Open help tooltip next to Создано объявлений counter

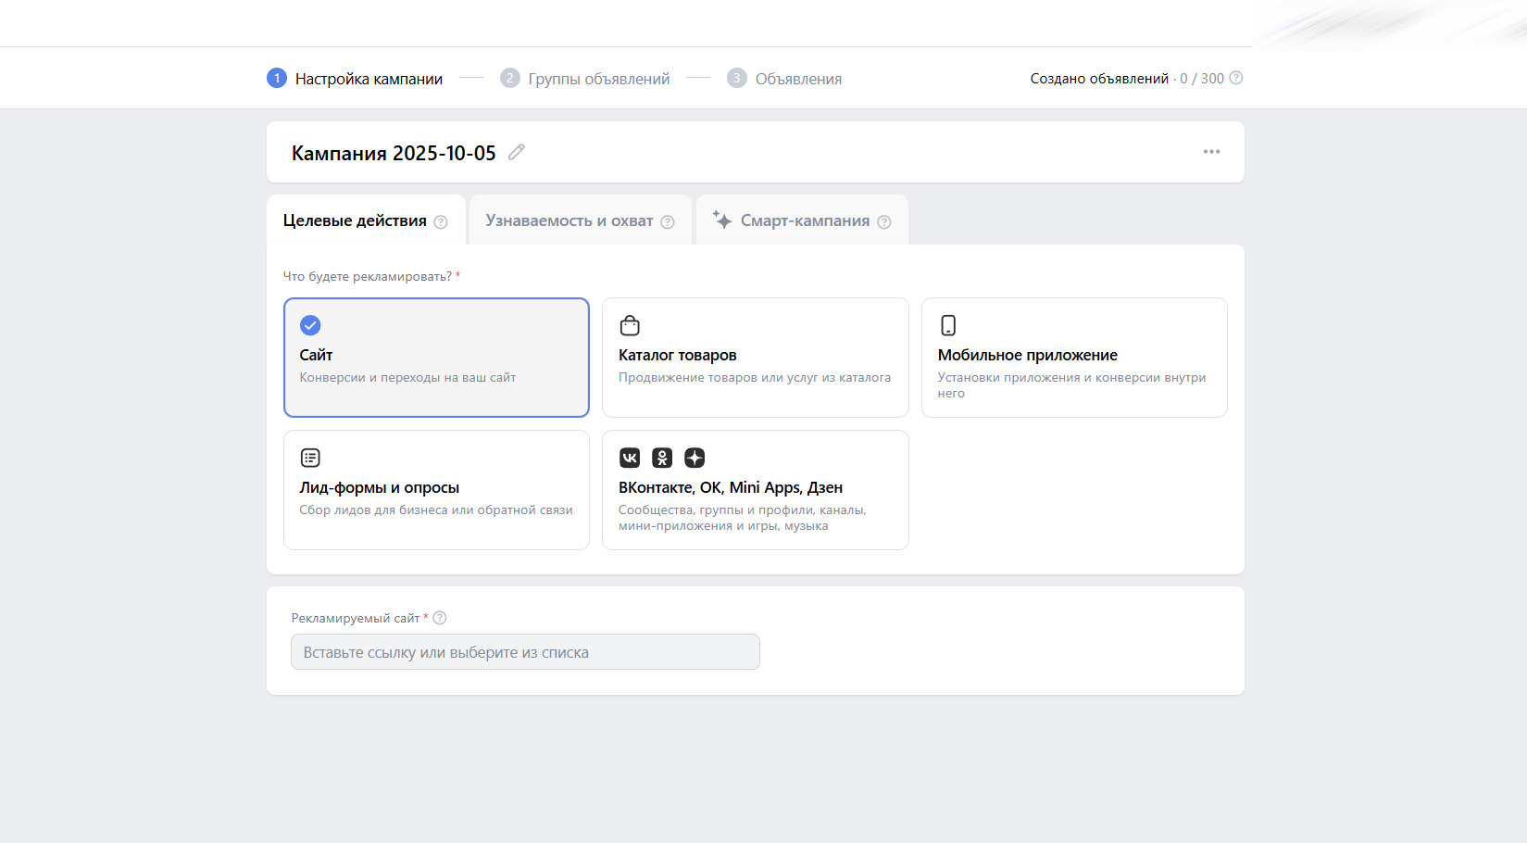[x=1236, y=78]
